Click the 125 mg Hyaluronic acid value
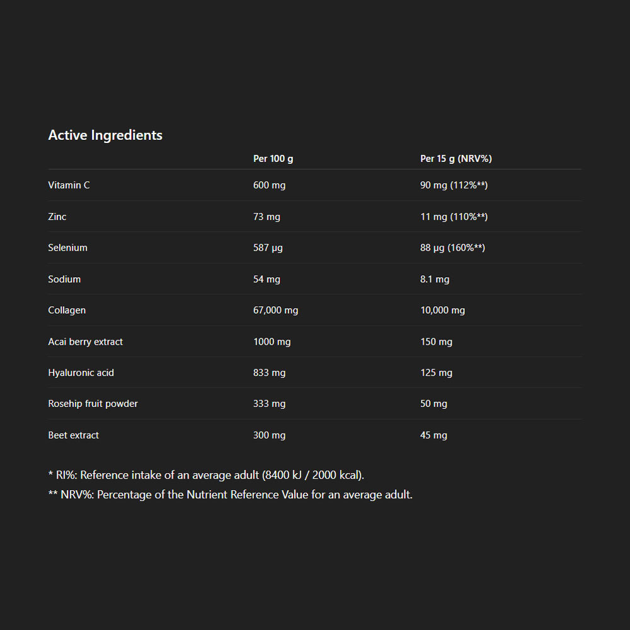Viewport: 630px width, 630px height. 436,372
